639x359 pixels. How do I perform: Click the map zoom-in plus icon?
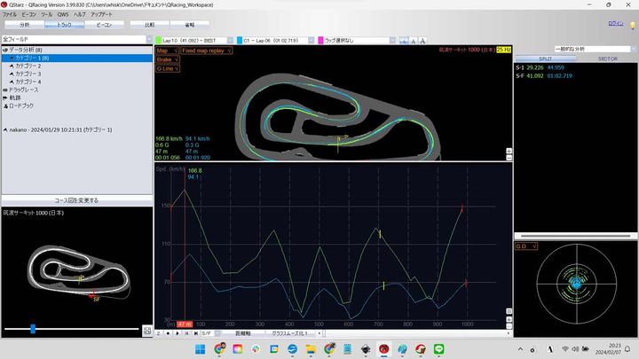click(x=509, y=151)
